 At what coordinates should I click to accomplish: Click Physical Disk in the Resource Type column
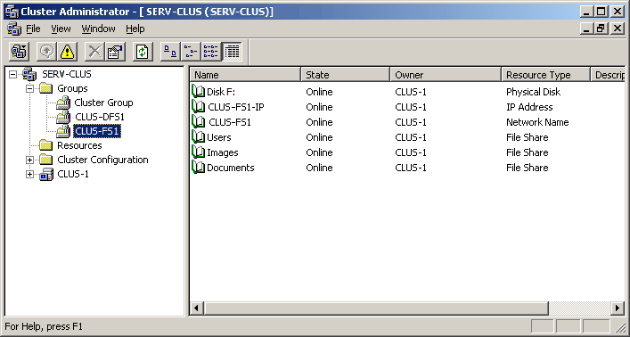pos(533,92)
